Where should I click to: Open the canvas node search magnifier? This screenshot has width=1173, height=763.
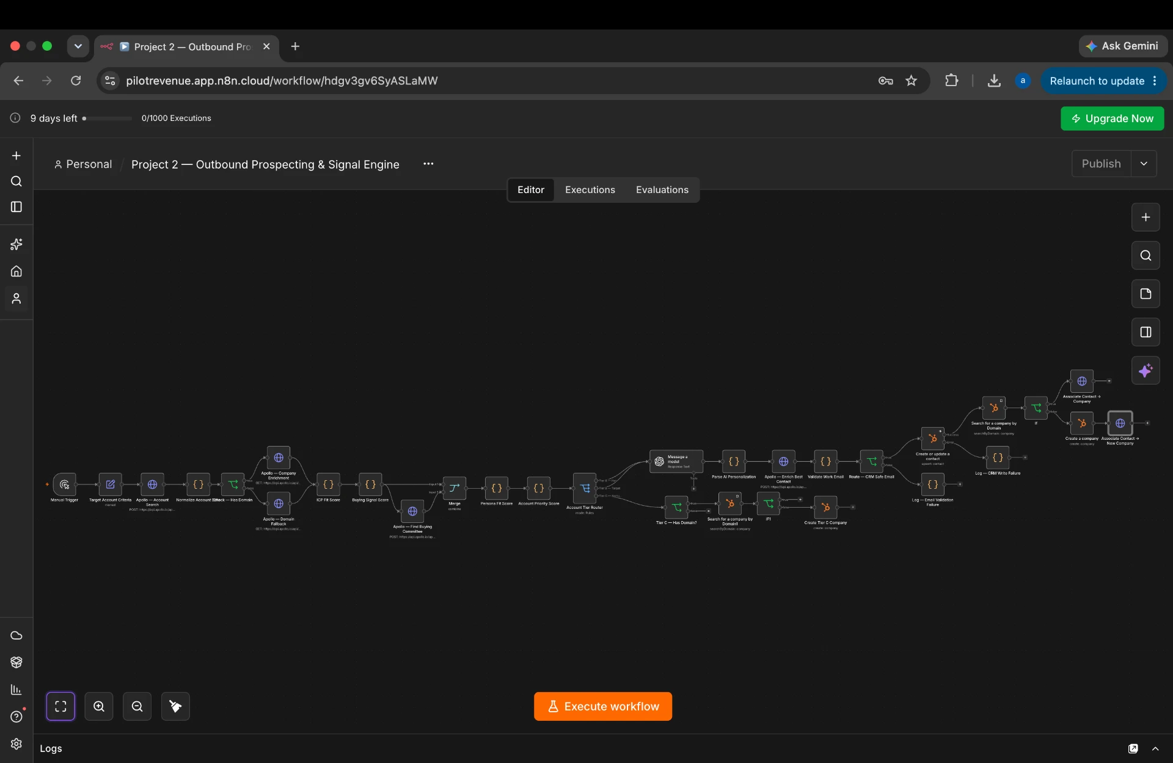1146,255
